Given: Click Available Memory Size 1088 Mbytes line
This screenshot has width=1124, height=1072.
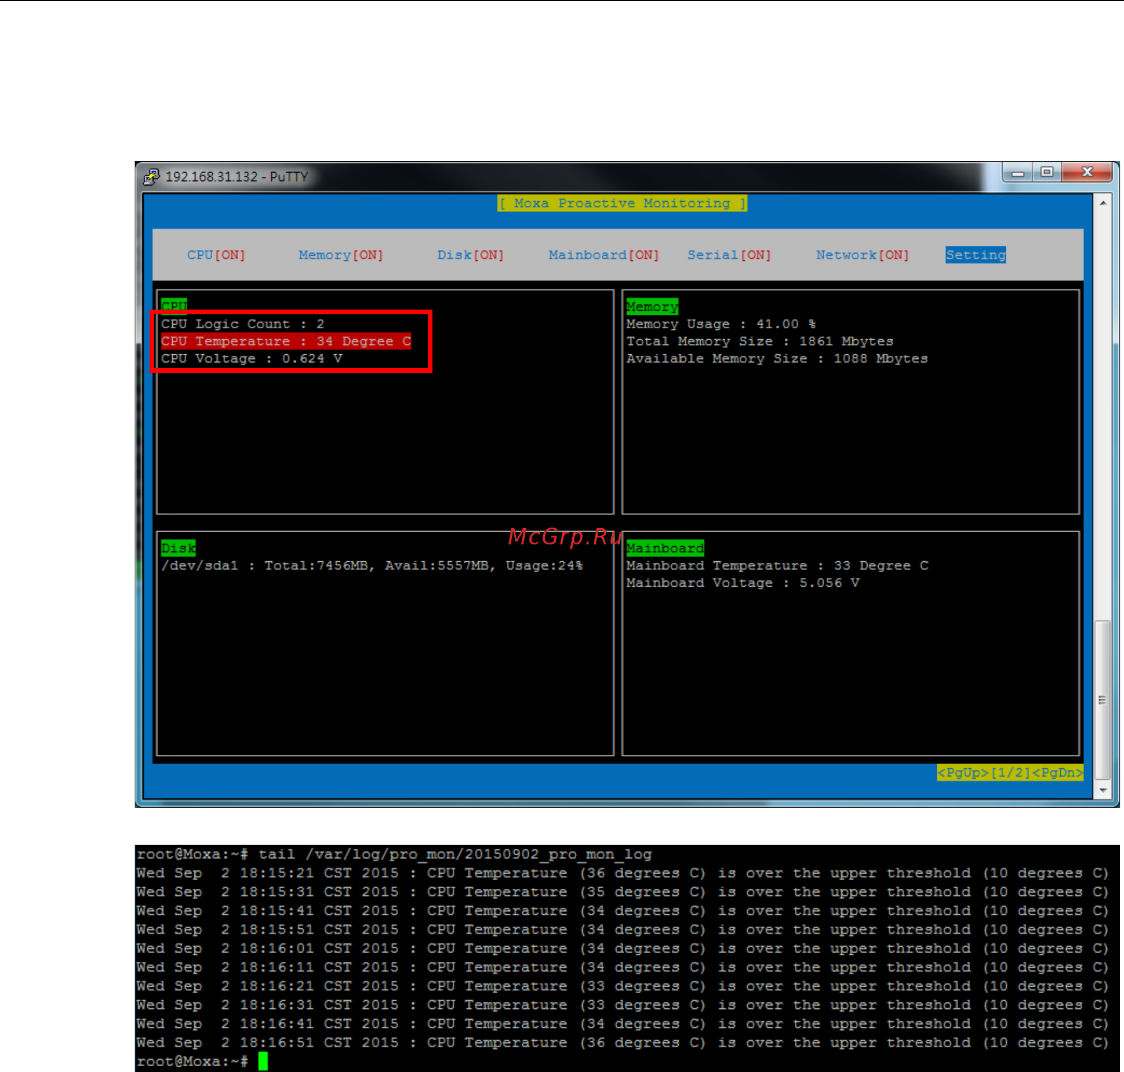Looking at the screenshot, I should click(x=777, y=358).
